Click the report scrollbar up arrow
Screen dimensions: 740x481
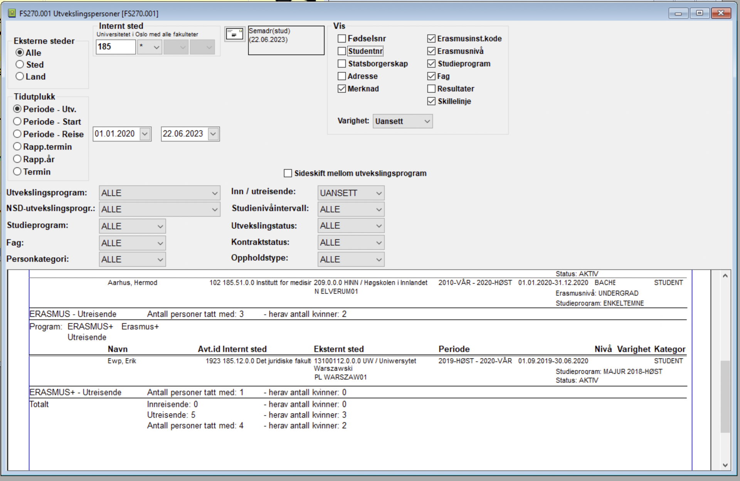(x=725, y=276)
